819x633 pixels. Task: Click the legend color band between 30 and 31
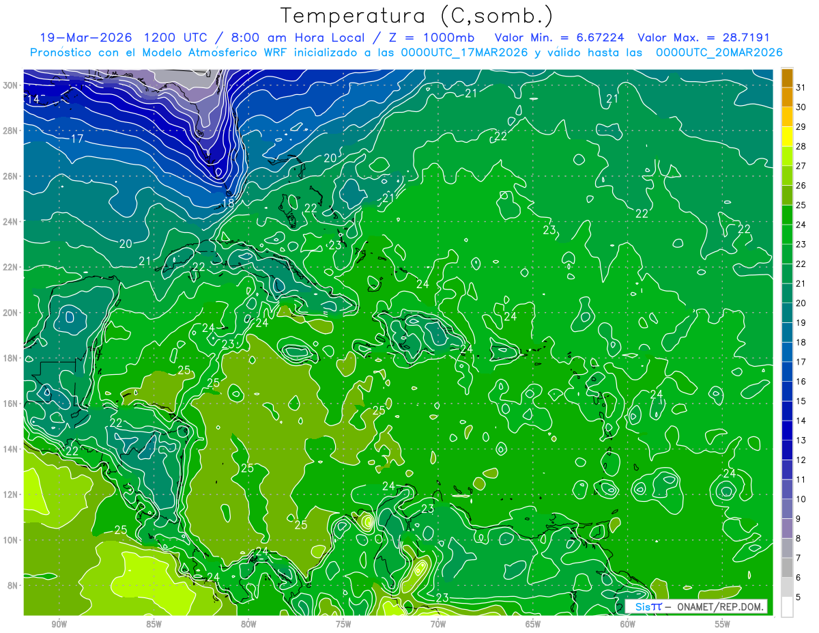787,97
